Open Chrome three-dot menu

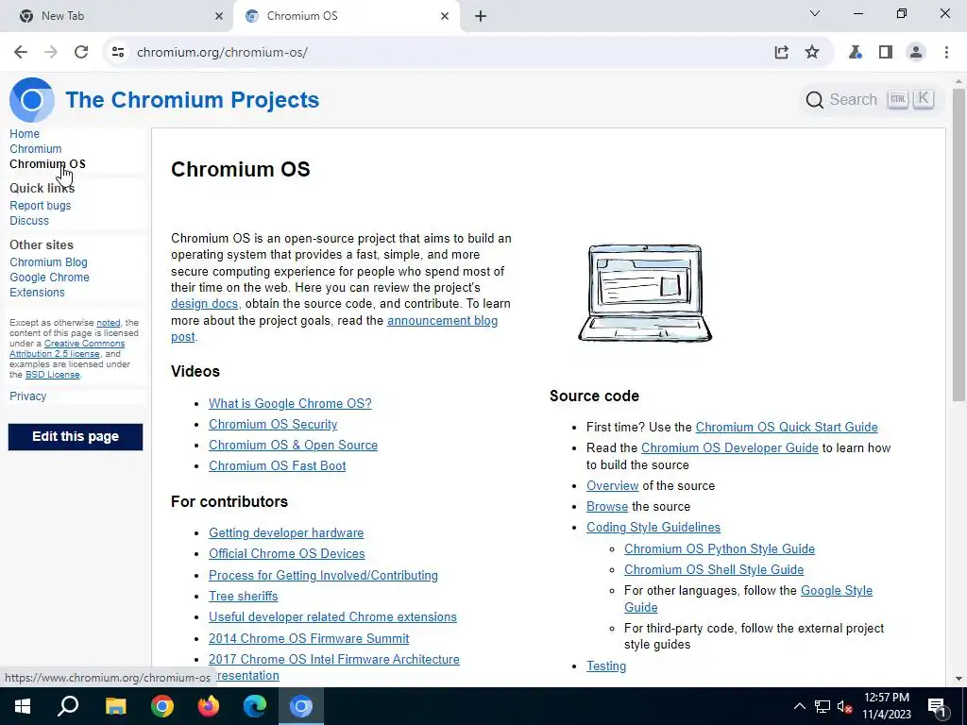[x=946, y=53]
